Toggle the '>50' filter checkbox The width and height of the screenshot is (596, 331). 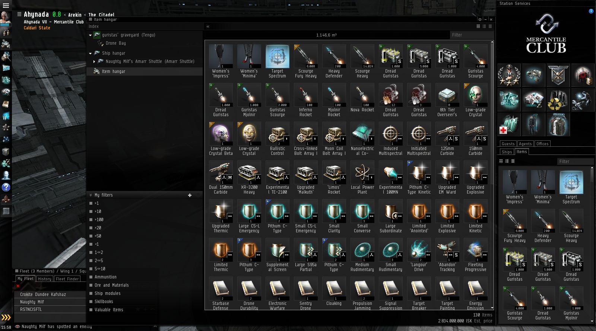91,236
